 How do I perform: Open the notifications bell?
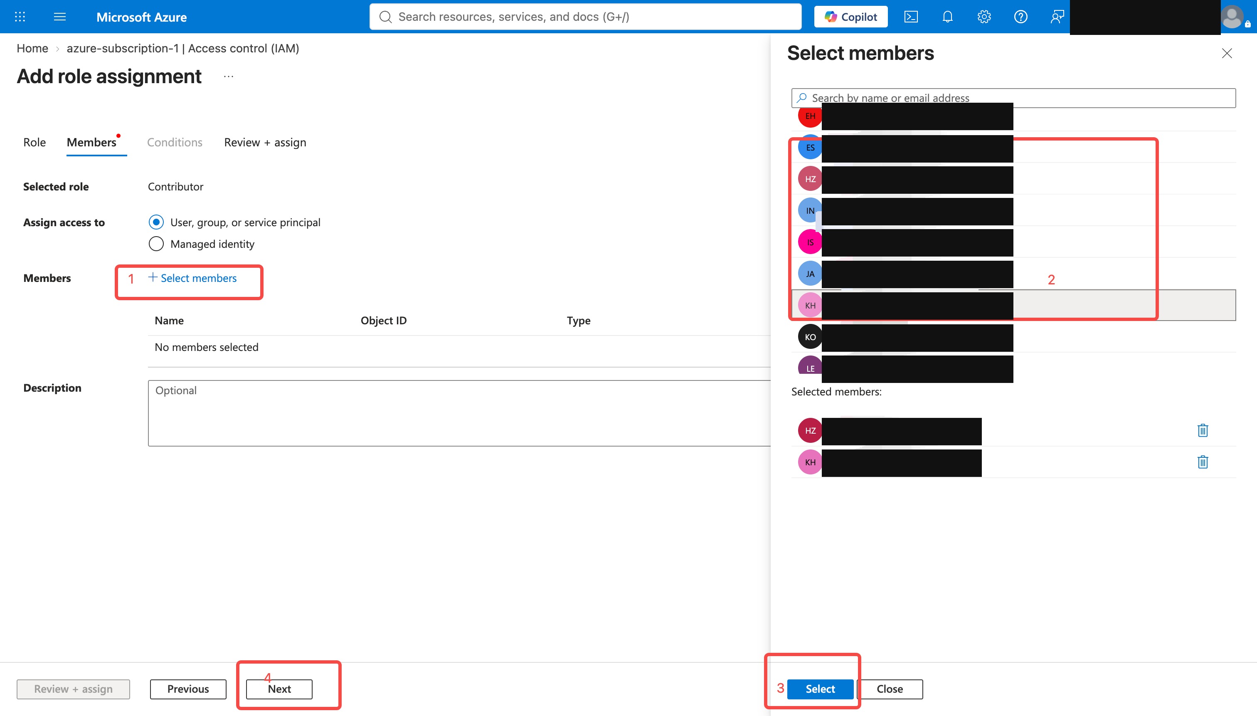pyautogui.click(x=947, y=17)
